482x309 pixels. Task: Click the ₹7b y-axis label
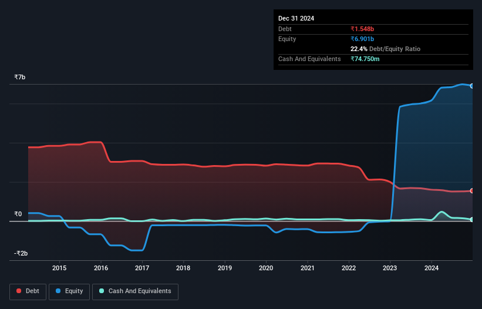20,77
